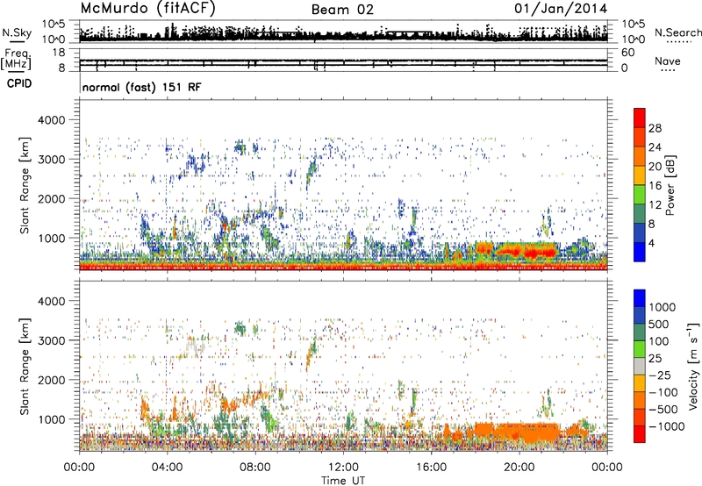Click the "Slant Range [km]" label of velocity panel
This screenshot has height=486, width=702.
click(25, 367)
